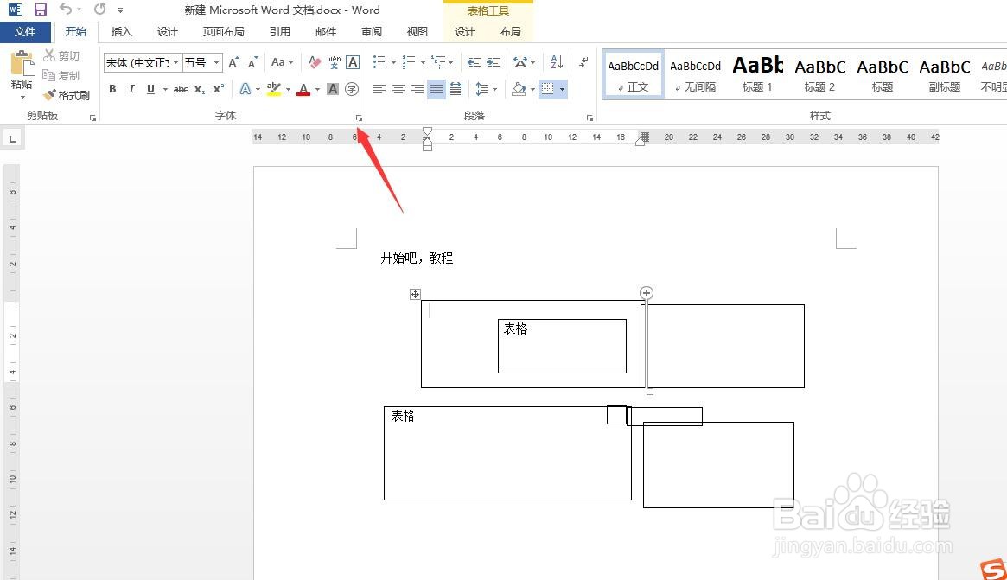Apply the 副标题 style
This screenshot has width=1007, height=580.
tap(945, 74)
